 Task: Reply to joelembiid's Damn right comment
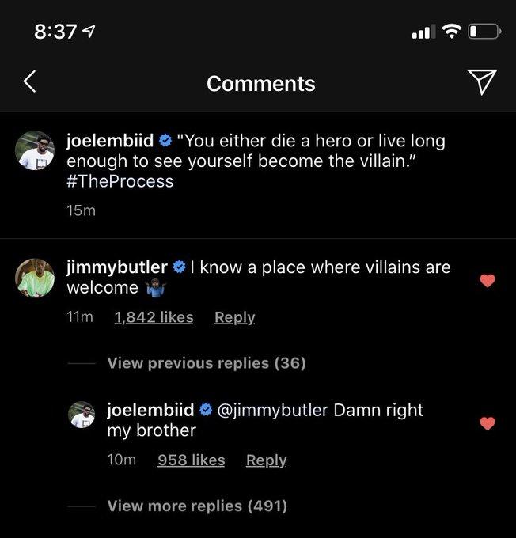pos(266,460)
